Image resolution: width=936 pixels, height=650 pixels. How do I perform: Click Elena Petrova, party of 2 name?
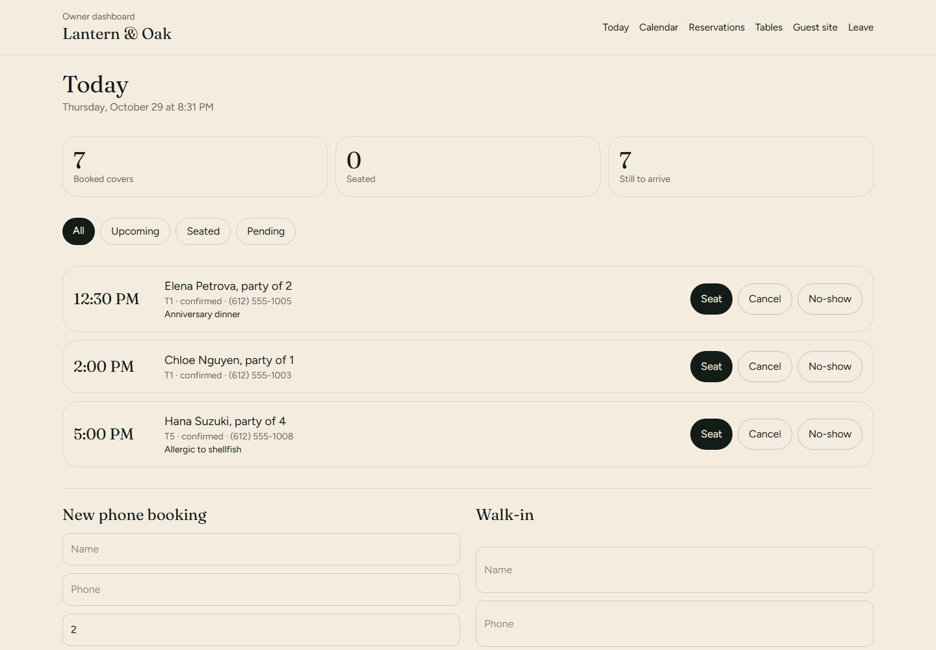click(228, 286)
